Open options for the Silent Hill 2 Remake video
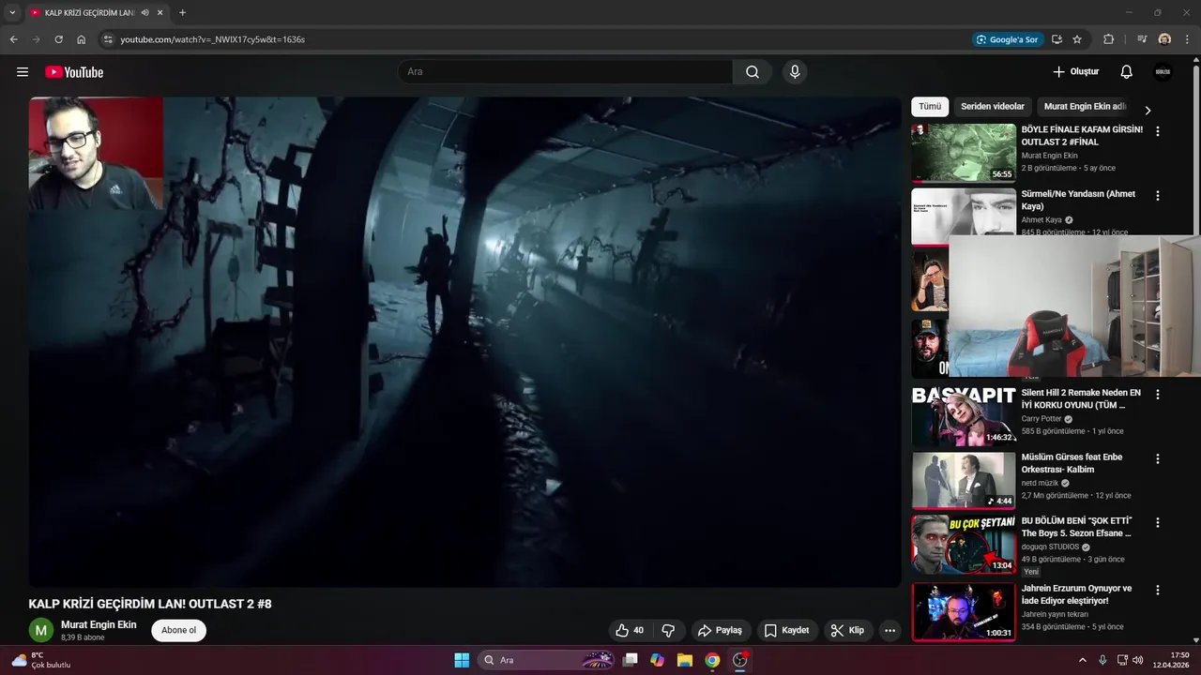This screenshot has width=1201, height=675. click(x=1158, y=395)
